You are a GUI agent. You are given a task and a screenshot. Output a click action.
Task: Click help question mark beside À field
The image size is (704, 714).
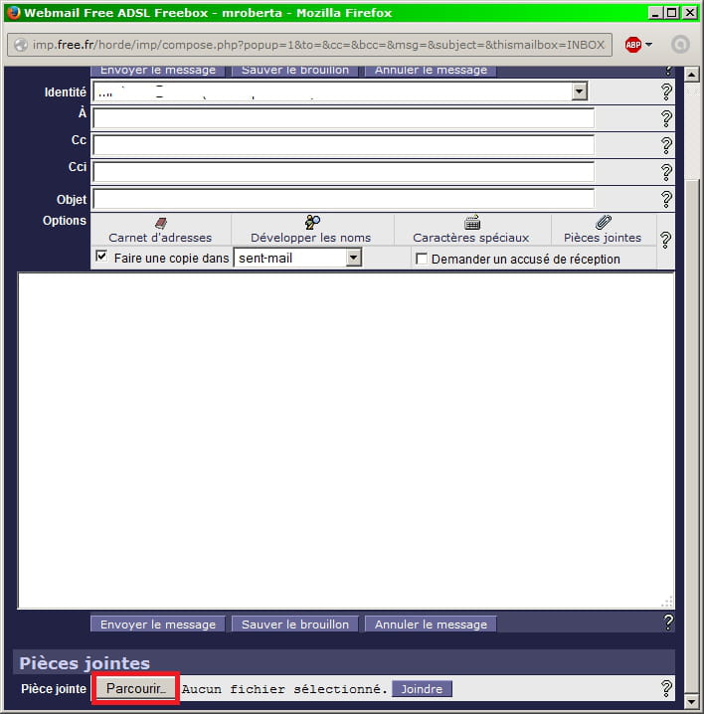pyautogui.click(x=666, y=119)
